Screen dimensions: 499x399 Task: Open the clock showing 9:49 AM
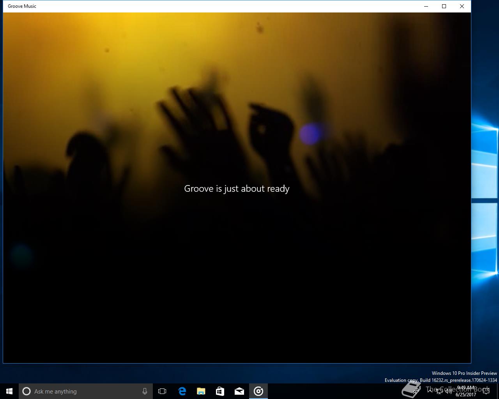pos(466,391)
